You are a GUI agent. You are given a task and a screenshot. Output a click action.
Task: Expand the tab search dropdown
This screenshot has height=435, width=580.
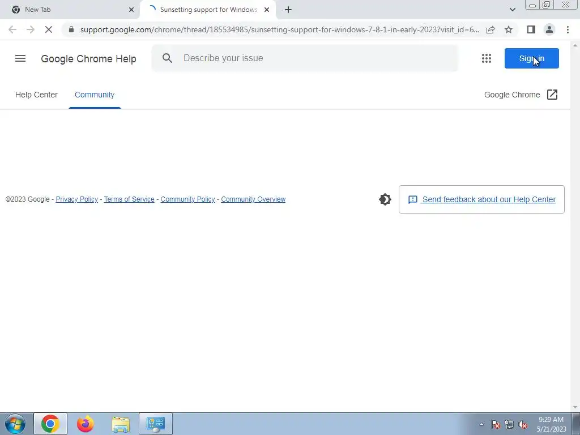[x=512, y=10]
